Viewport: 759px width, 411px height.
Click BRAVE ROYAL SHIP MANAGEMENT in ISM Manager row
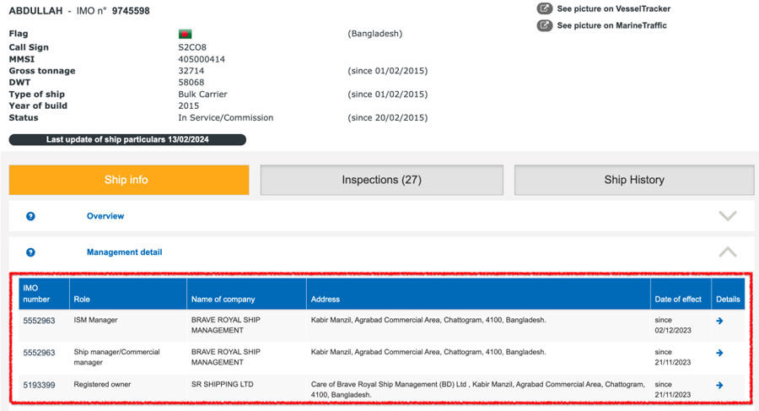pos(225,325)
